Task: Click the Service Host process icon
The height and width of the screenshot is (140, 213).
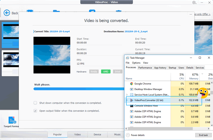Action: point(131,95)
